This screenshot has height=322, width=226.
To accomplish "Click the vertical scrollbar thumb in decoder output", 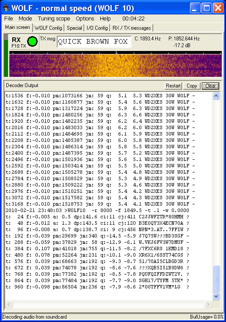I will pyautogui.click(x=216, y=279).
